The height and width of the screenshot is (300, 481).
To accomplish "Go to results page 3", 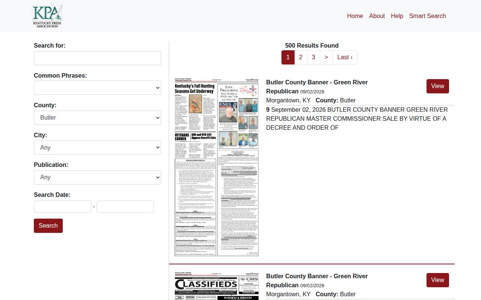I will (313, 57).
